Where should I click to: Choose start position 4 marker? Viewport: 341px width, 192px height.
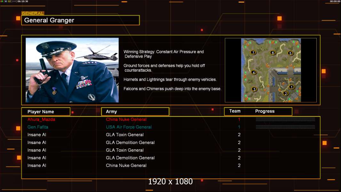point(254,72)
